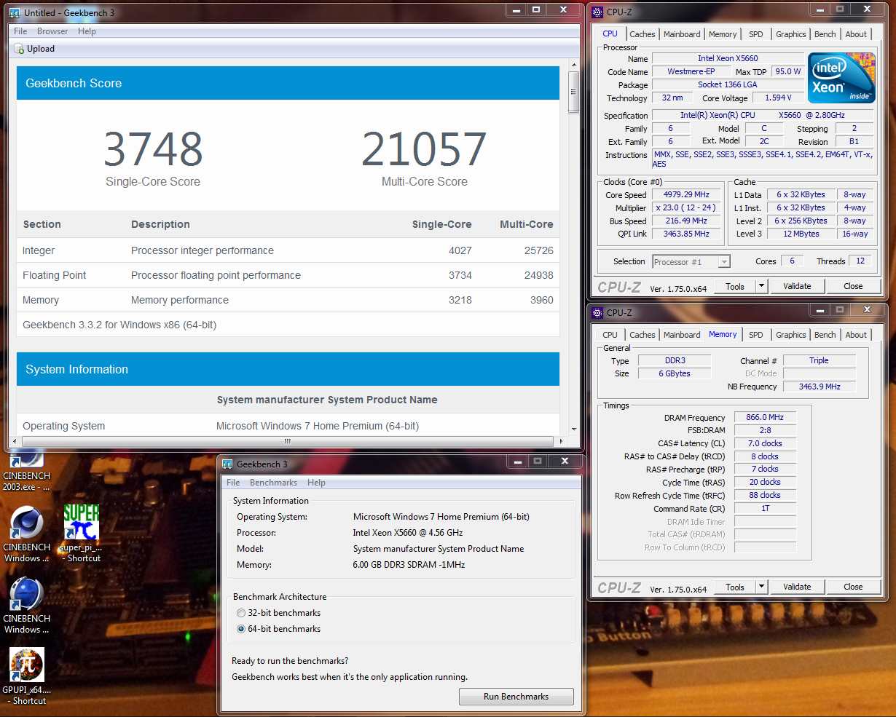Switch to Caches tab in upper CPU-Z
The image size is (896, 717).
[642, 34]
